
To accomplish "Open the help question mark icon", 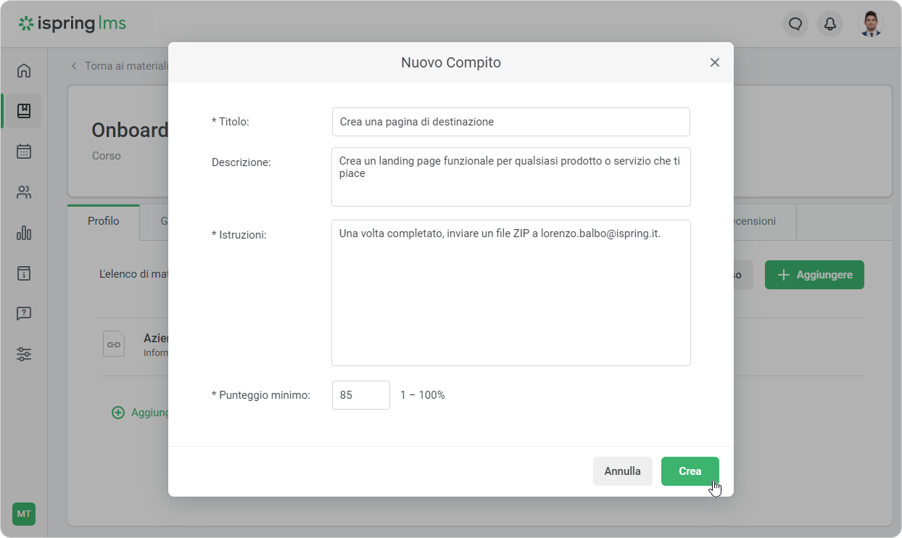I will [24, 314].
